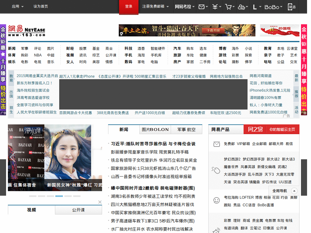
Task: Select the last carousel indicator dash
Action: pyautogui.click(x=77, y=196)
